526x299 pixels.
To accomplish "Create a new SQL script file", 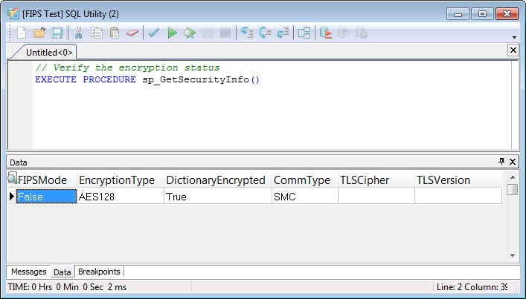I will 22,33.
